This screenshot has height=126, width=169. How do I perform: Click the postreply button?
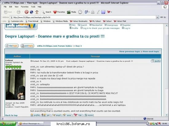coord(27,46)
